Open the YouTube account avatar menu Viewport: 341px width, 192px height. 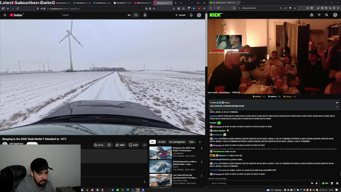[199, 15]
